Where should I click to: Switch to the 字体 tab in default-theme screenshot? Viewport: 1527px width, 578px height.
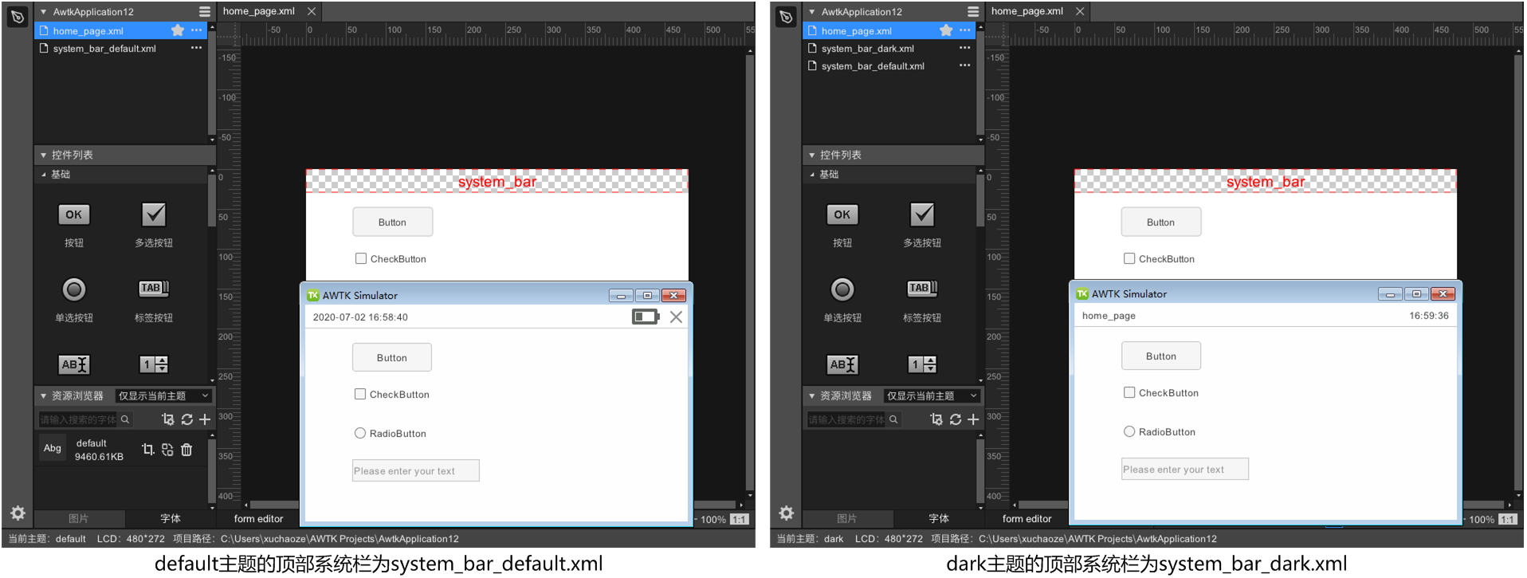pos(171,518)
